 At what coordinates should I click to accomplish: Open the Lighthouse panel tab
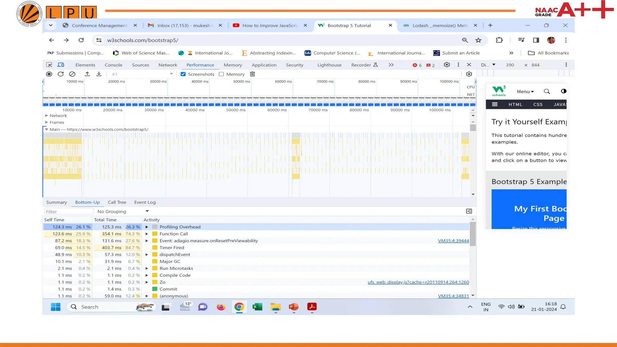pos(329,65)
